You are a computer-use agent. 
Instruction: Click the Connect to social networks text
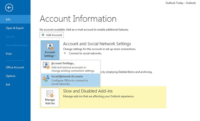85,53
